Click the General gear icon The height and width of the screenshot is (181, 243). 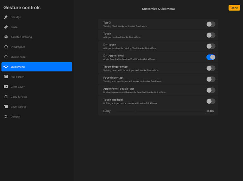(6, 117)
